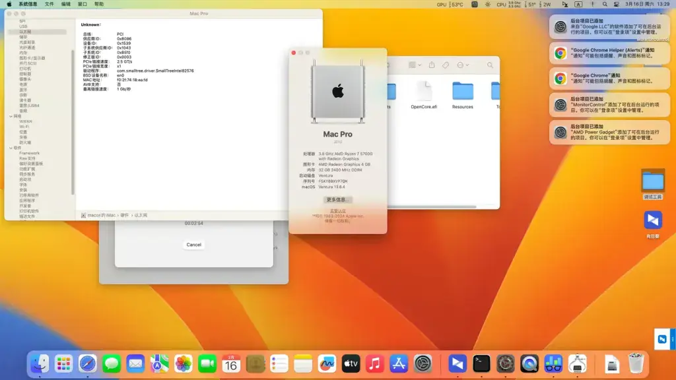Open Maps from the Dock
The height and width of the screenshot is (380, 676).
coord(160,364)
